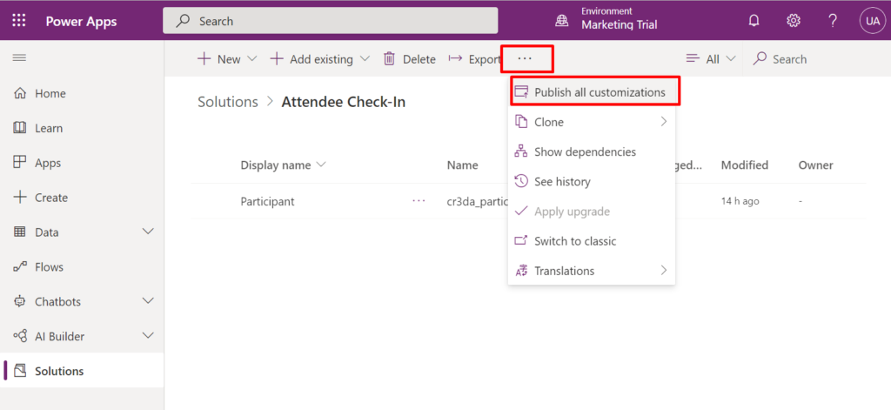Select Show dependencies menu item
The image size is (891, 410).
(592, 151)
